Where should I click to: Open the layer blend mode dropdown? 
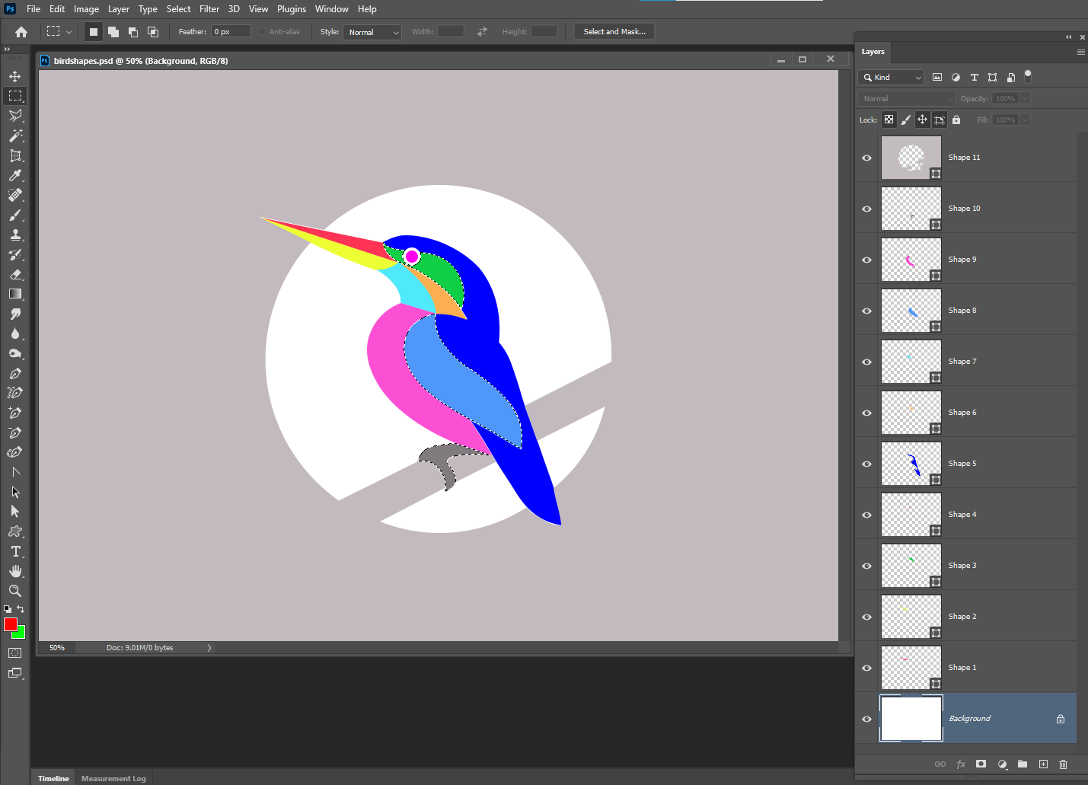coord(905,97)
